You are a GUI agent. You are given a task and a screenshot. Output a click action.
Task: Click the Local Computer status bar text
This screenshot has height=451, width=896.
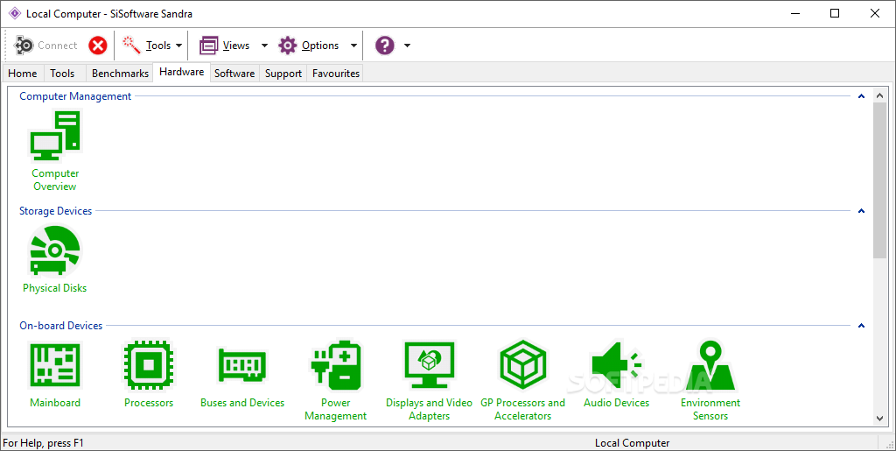click(632, 443)
